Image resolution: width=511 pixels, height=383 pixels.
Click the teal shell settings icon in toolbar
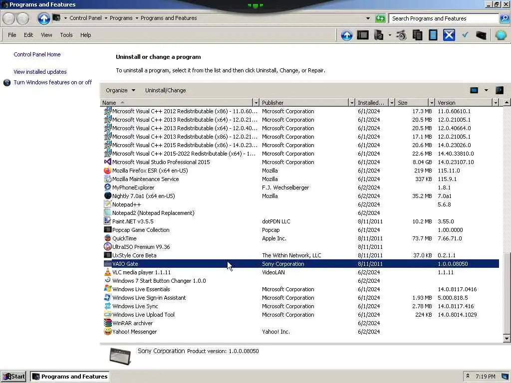point(501,35)
